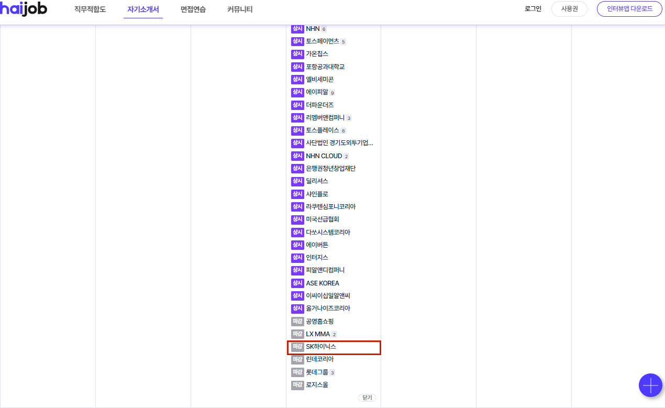Click the floating plus button
The height and width of the screenshot is (408, 665).
pyautogui.click(x=650, y=385)
